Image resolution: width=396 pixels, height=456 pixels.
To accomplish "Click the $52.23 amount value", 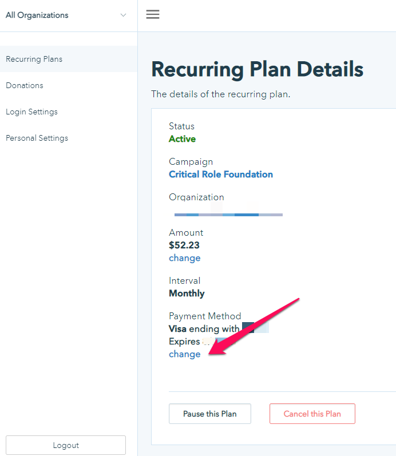I will coord(184,245).
